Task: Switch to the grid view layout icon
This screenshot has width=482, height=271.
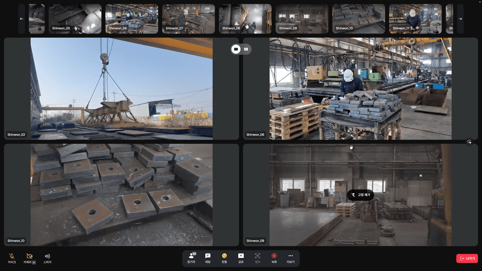Action: pyautogui.click(x=246, y=49)
